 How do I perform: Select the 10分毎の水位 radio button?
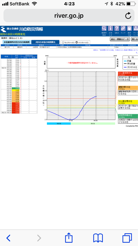point(77,42)
